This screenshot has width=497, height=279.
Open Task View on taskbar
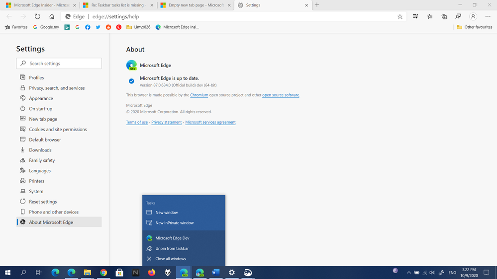[x=39, y=273]
